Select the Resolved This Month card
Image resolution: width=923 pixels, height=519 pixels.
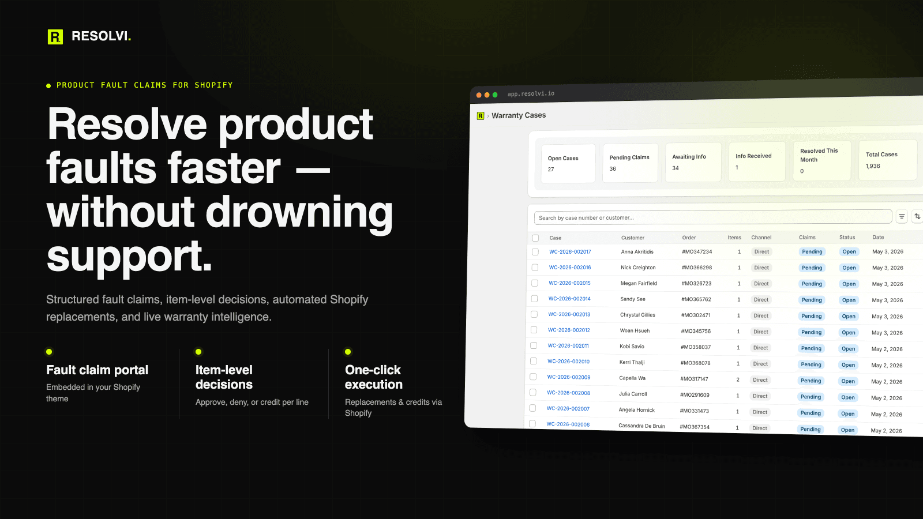(822, 161)
